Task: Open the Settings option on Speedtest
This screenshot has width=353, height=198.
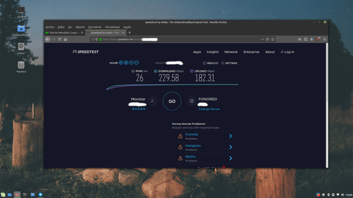Action: [229, 63]
